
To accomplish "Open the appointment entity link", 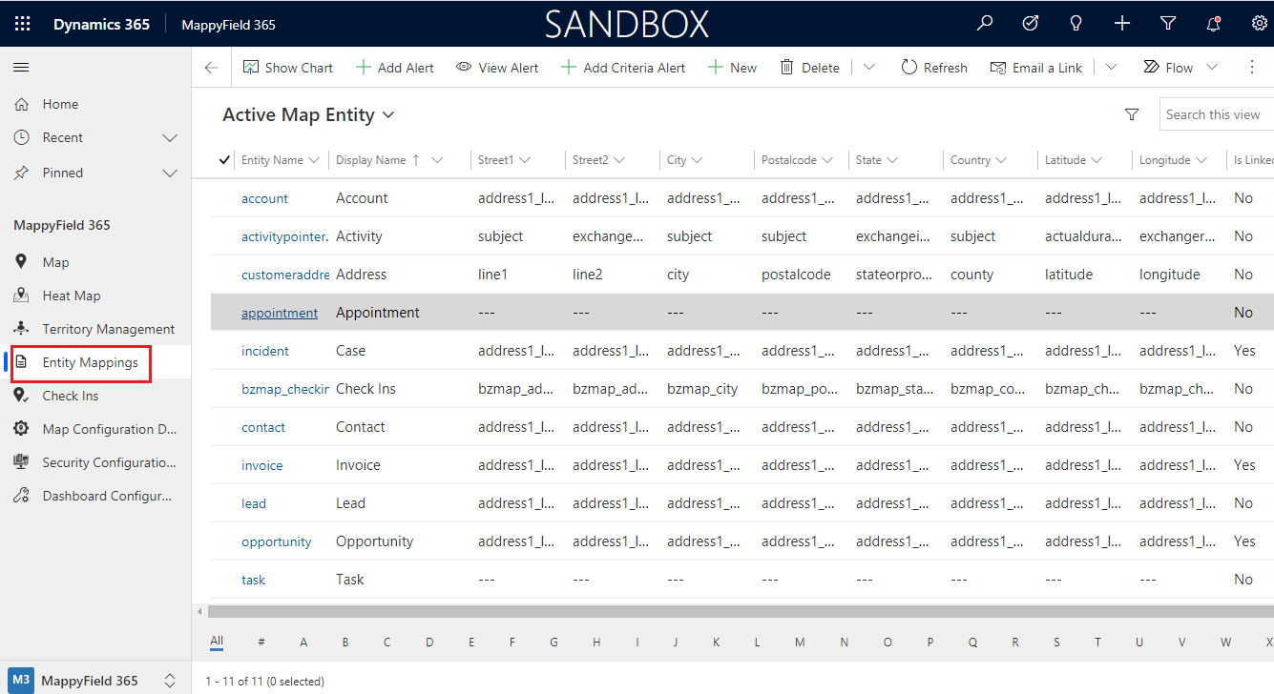I will (x=280, y=313).
